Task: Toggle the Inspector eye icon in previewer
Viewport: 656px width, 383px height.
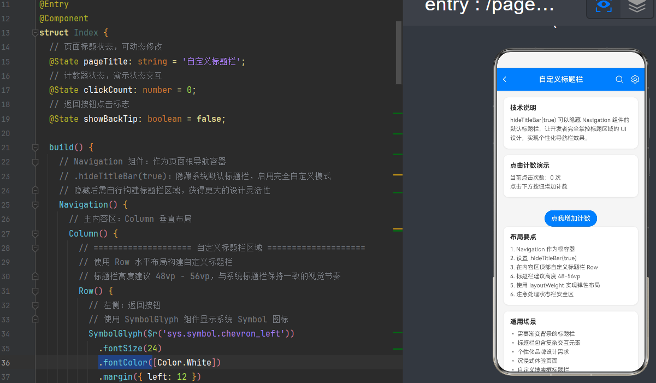Action: [x=603, y=6]
